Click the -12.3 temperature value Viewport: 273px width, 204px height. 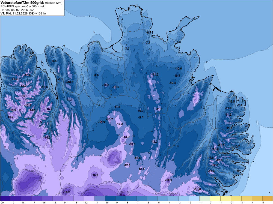[x=219, y=160]
